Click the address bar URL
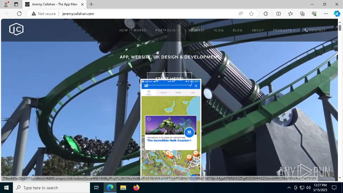 [x=78, y=14]
